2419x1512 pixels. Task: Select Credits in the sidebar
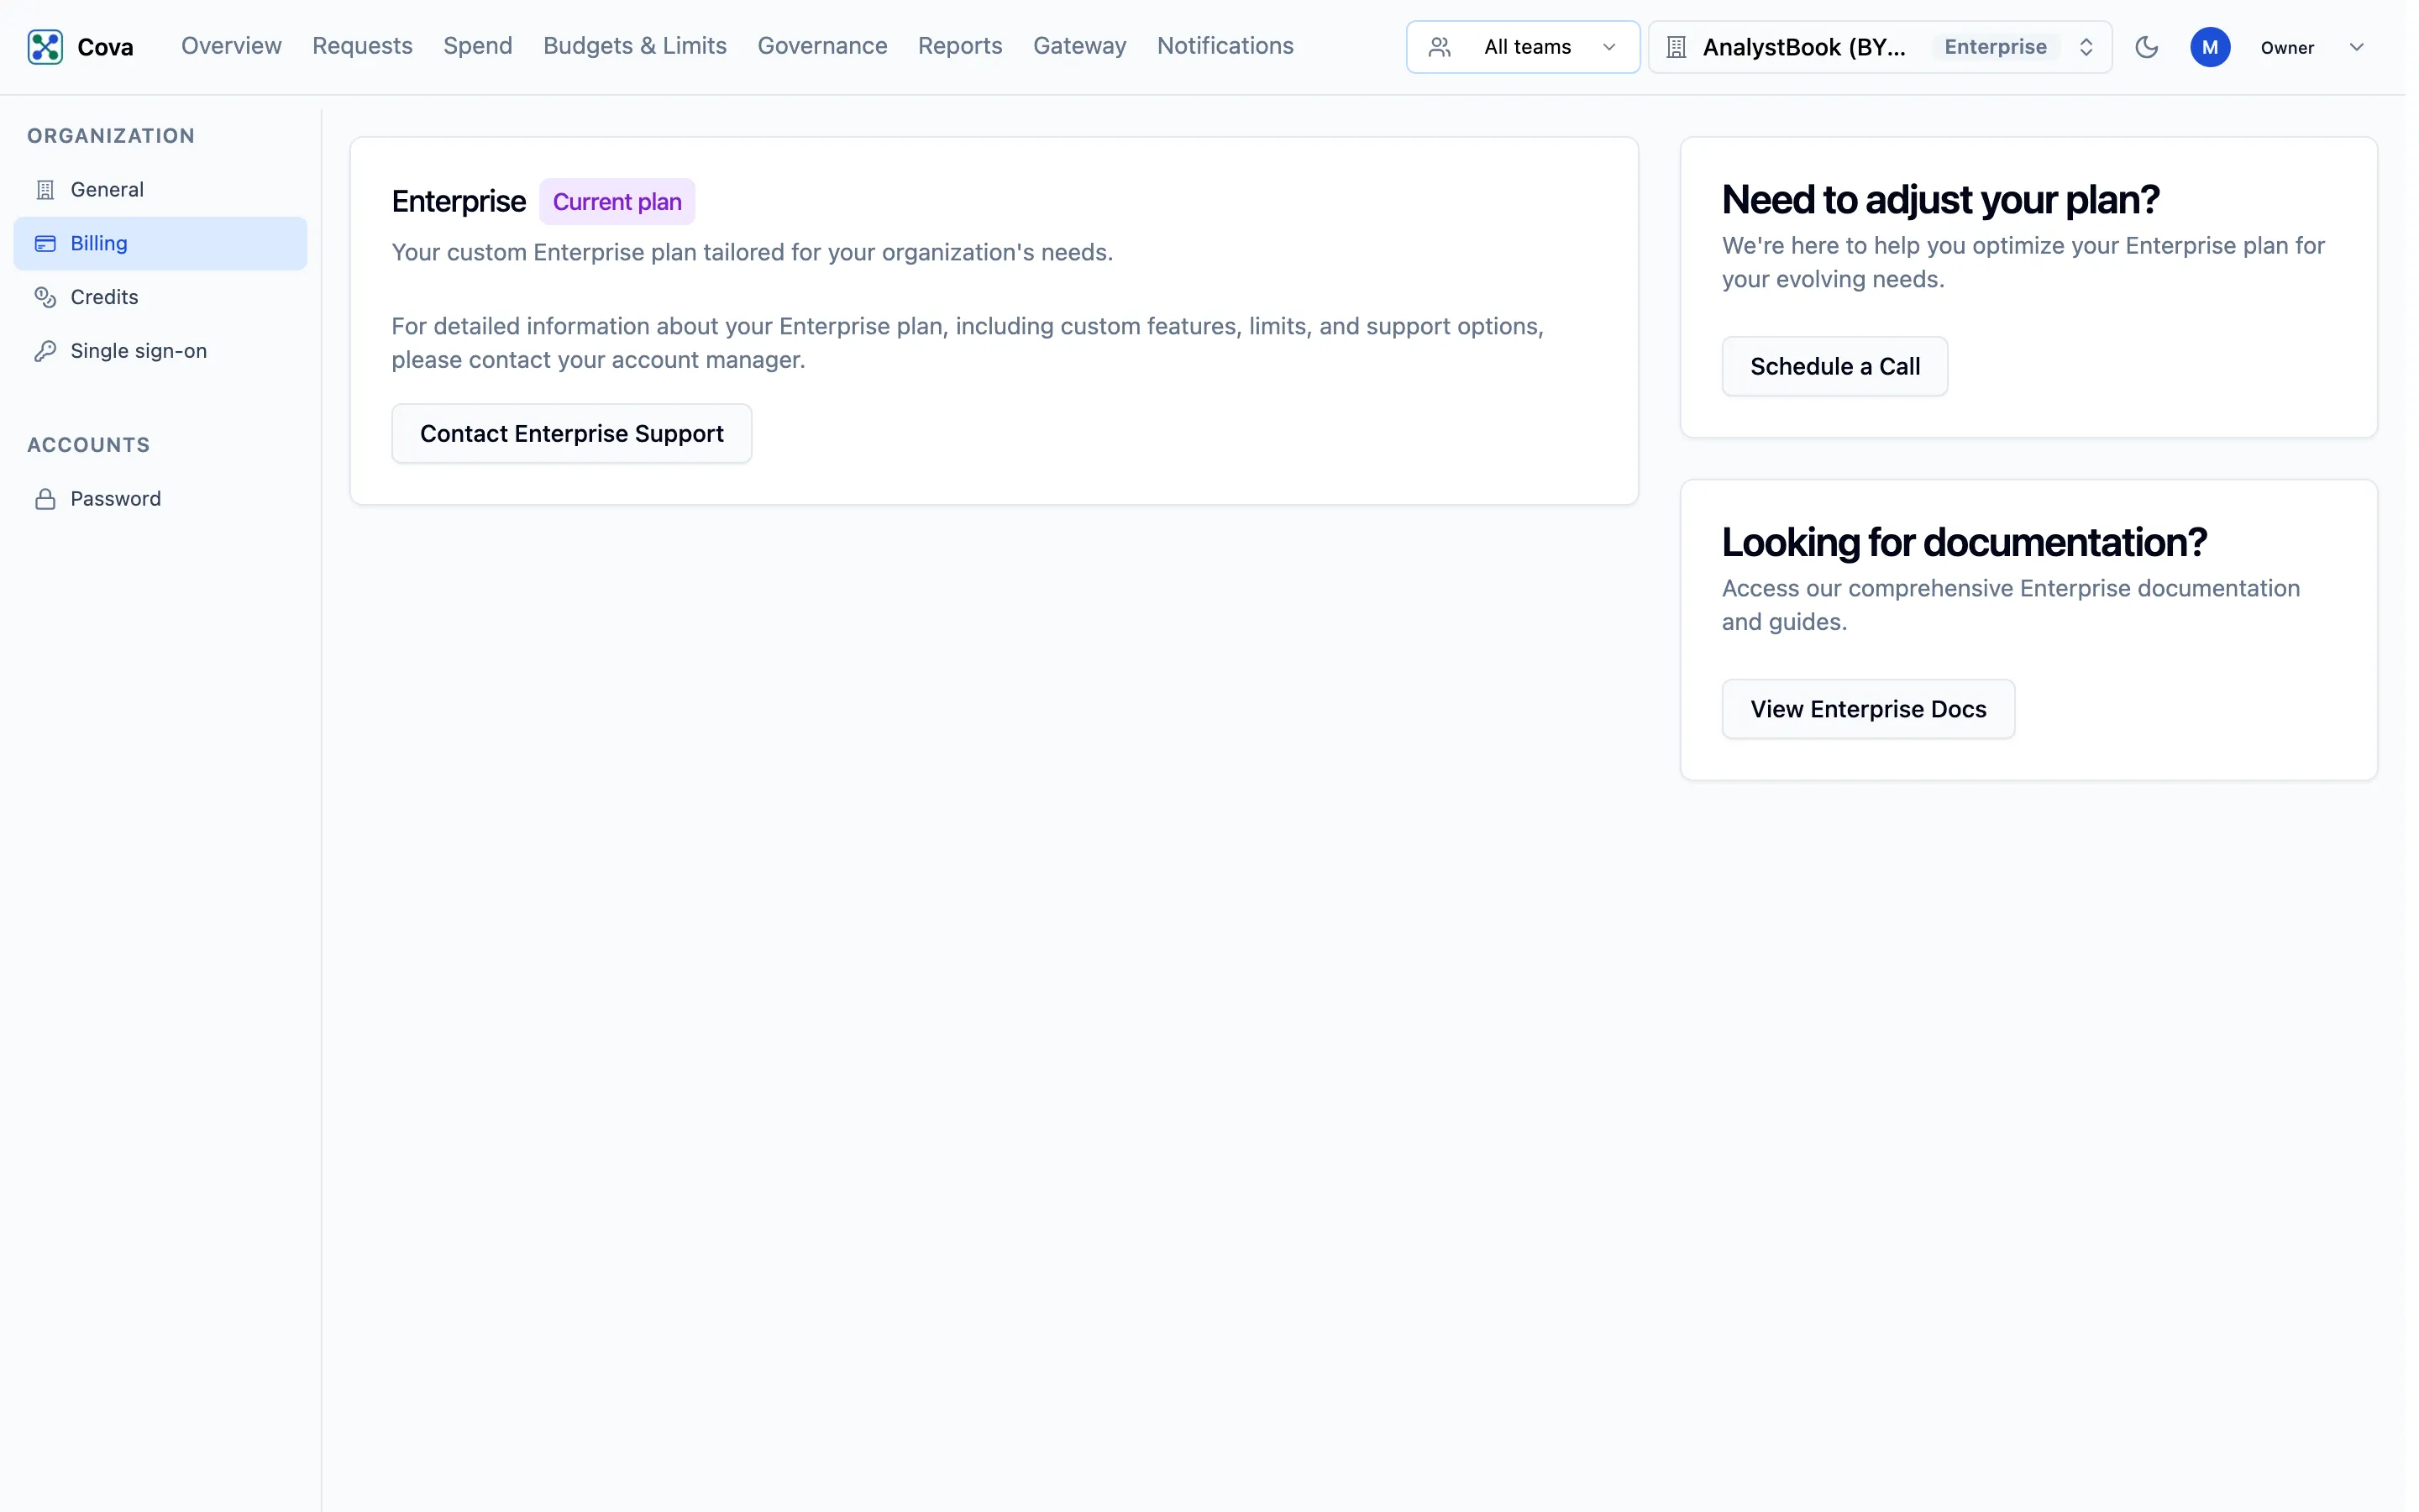pyautogui.click(x=160, y=297)
